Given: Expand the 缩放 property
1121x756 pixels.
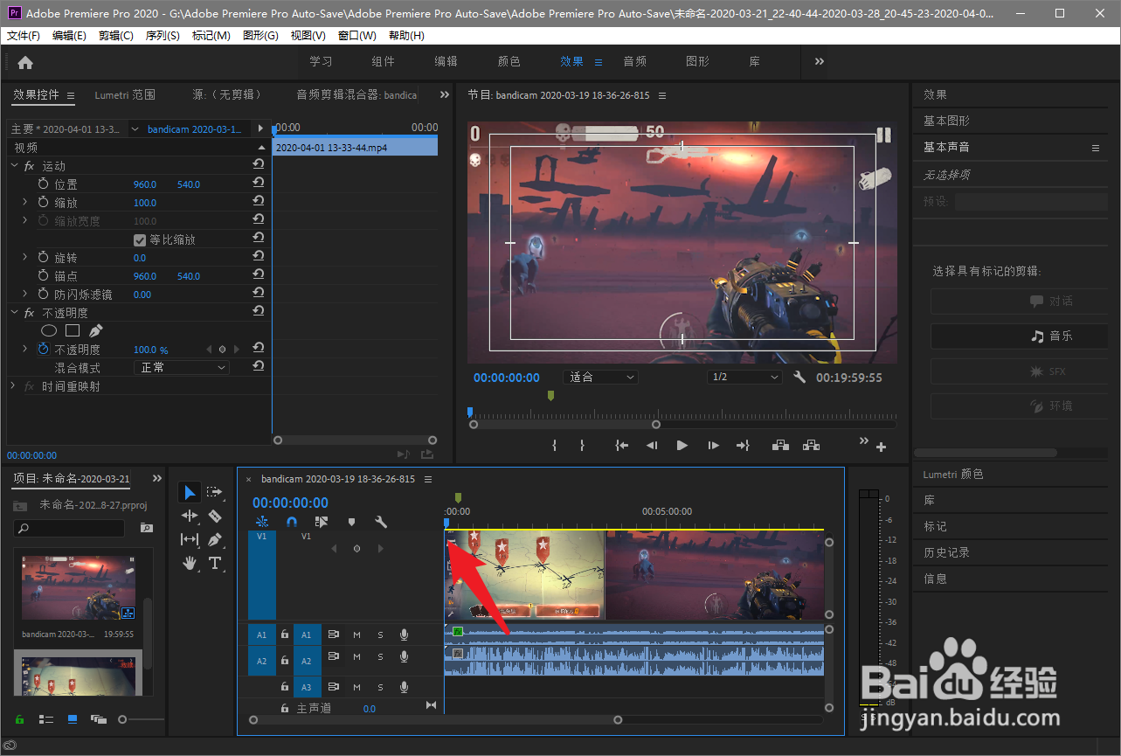Looking at the screenshot, I should coord(25,202).
